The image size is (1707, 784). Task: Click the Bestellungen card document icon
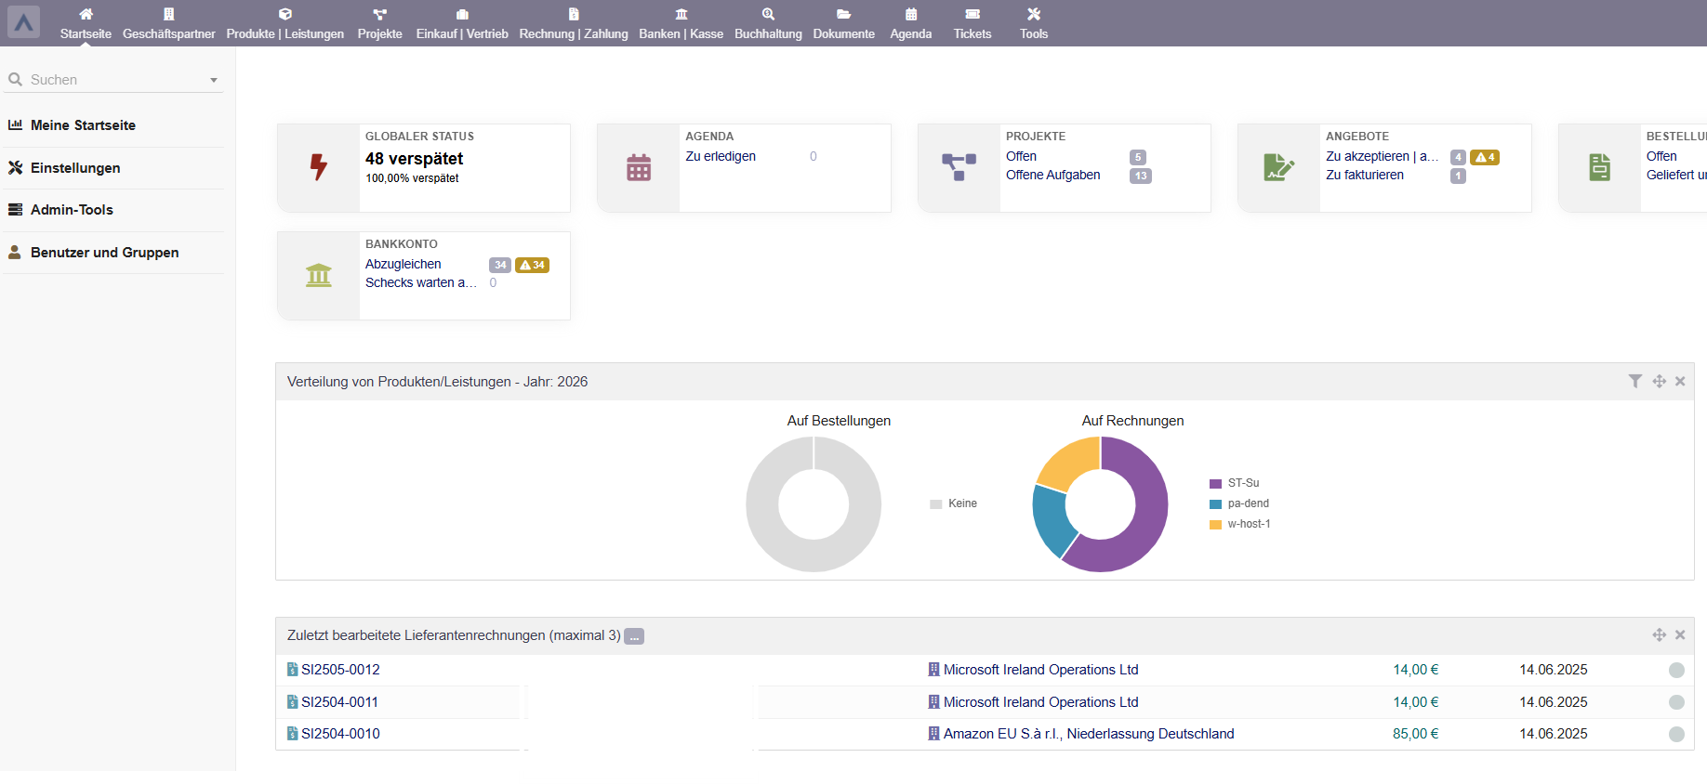(x=1599, y=167)
